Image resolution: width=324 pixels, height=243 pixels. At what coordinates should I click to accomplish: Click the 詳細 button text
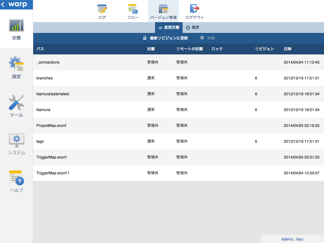point(211,38)
